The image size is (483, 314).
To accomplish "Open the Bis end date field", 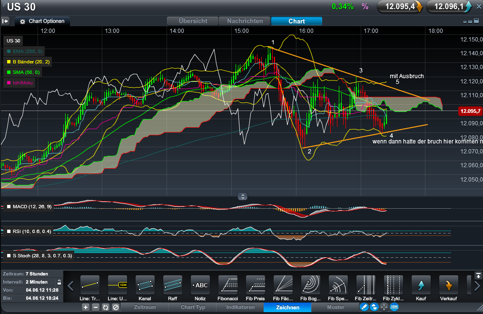I will pos(42,298).
